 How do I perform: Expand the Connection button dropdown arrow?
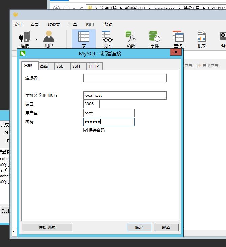(x=36, y=40)
